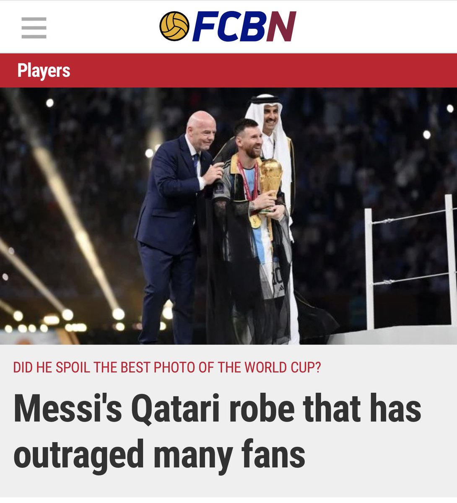The height and width of the screenshot is (503, 457).
Task: Click the black sheer robe in the photo
Action: [247, 268]
